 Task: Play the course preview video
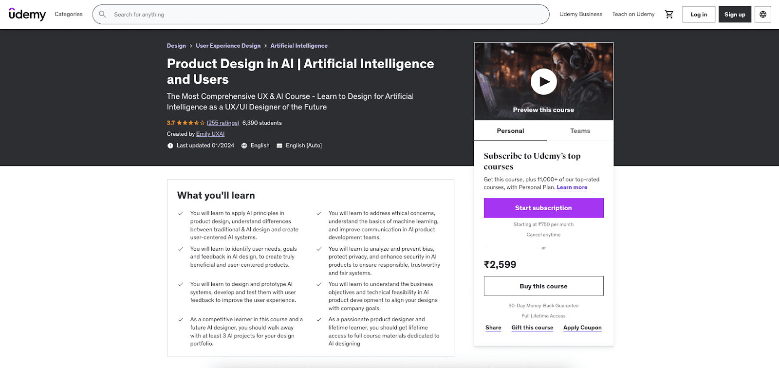pos(543,82)
